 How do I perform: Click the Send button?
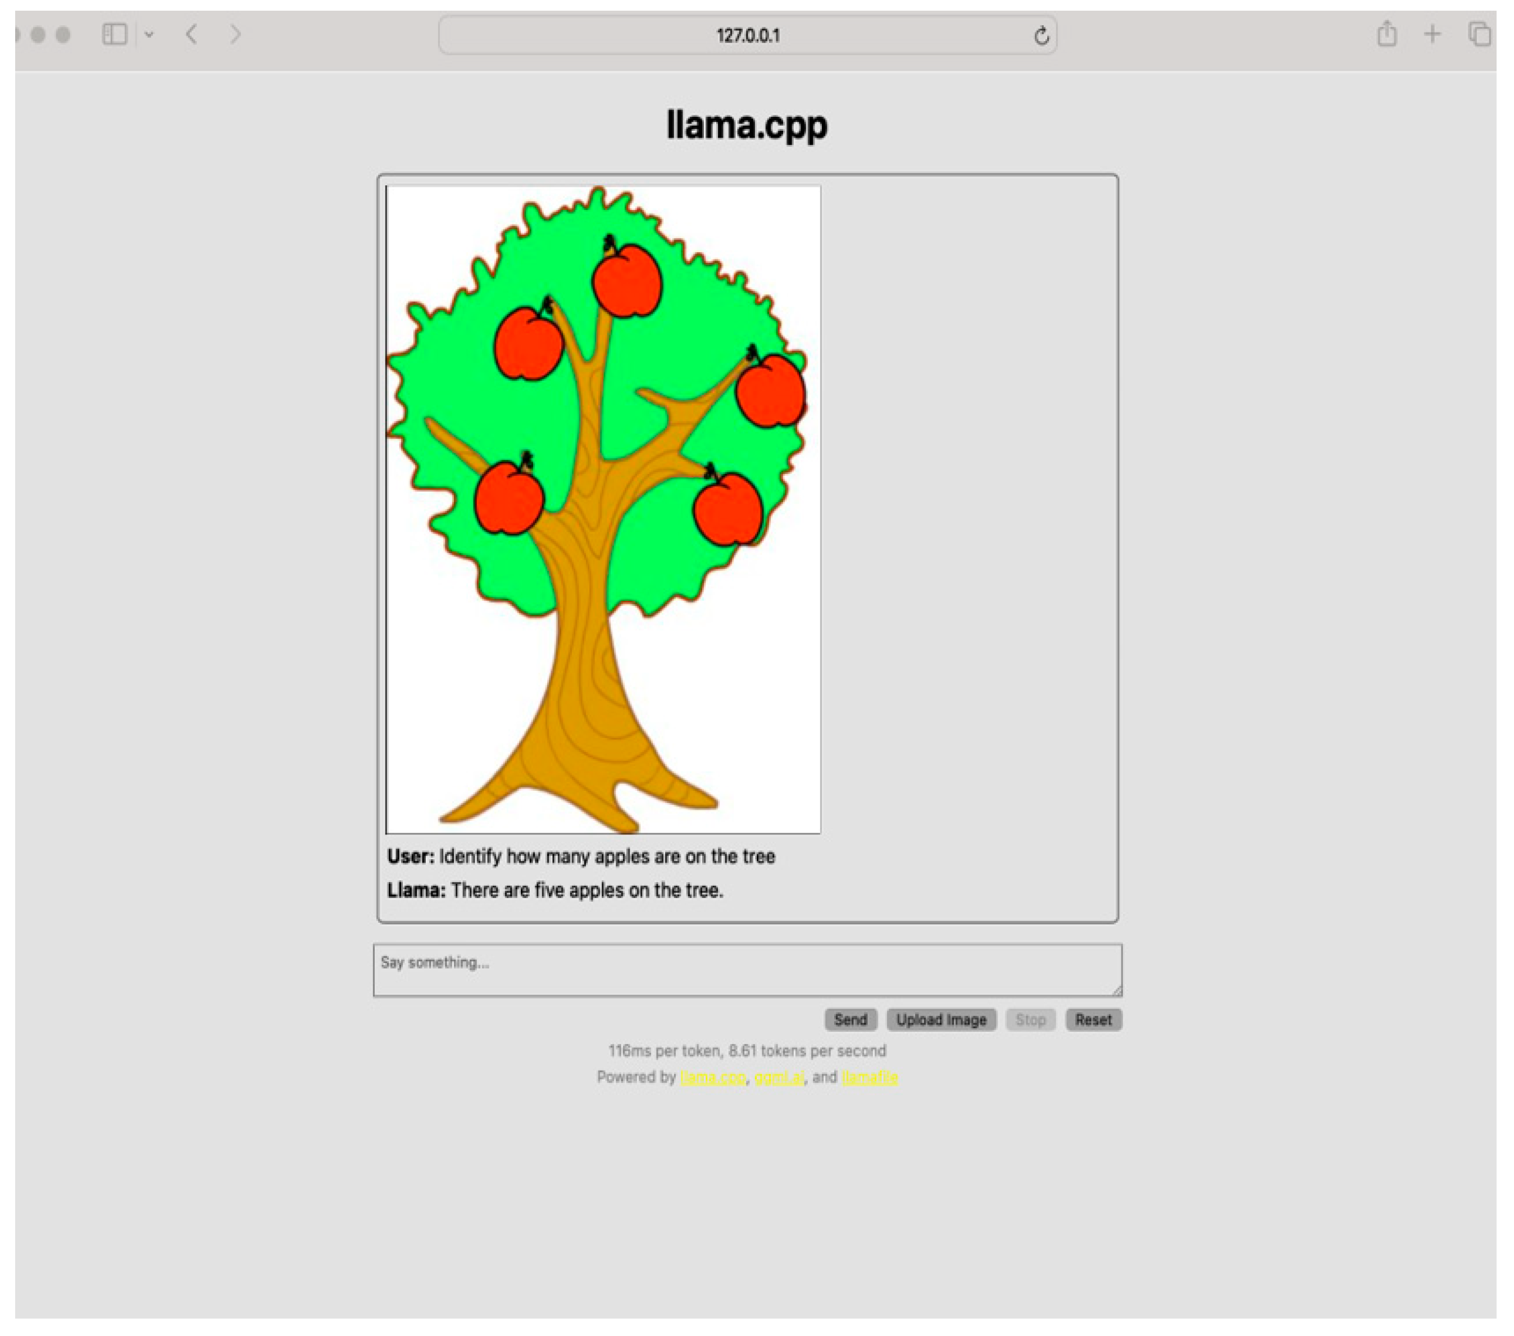pyautogui.click(x=851, y=1020)
